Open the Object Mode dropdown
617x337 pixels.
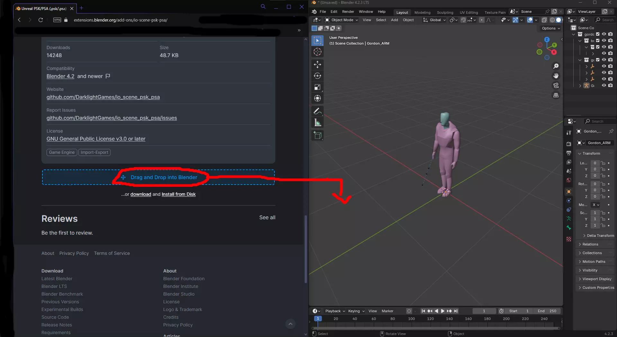click(x=342, y=20)
